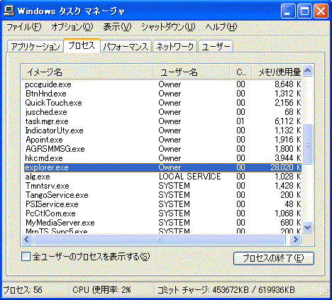Click the 6,112 K memory value

click(288, 121)
